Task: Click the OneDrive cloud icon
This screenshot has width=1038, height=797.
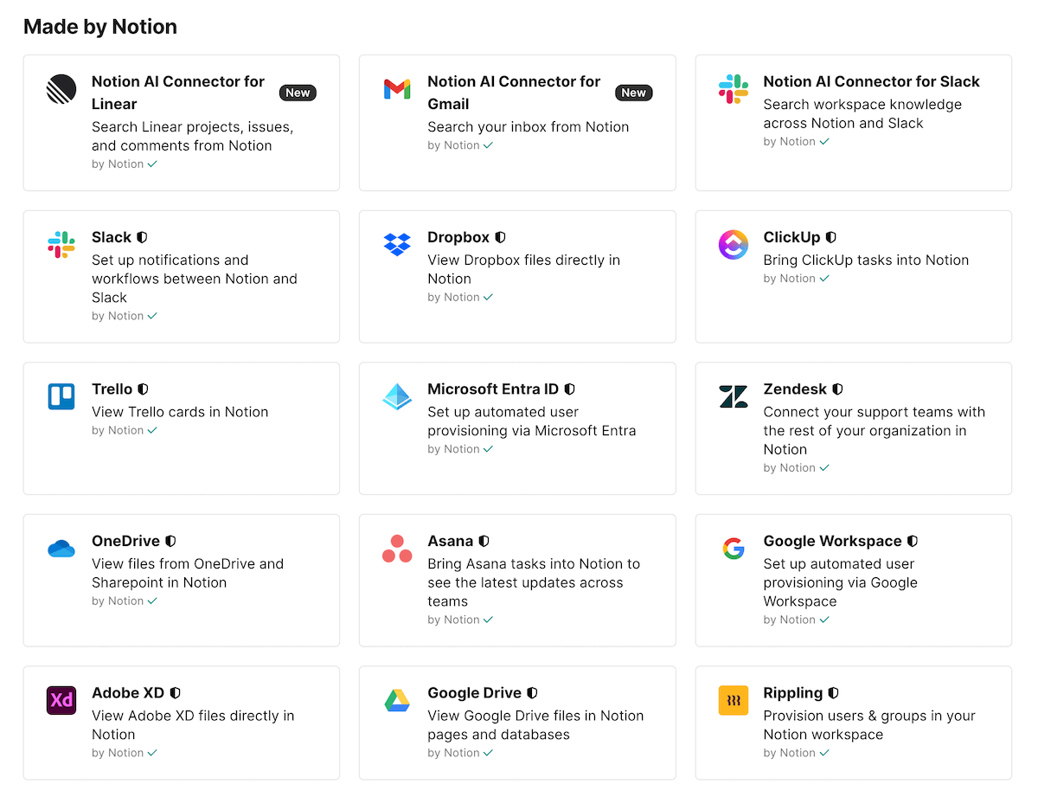Action: 61,549
